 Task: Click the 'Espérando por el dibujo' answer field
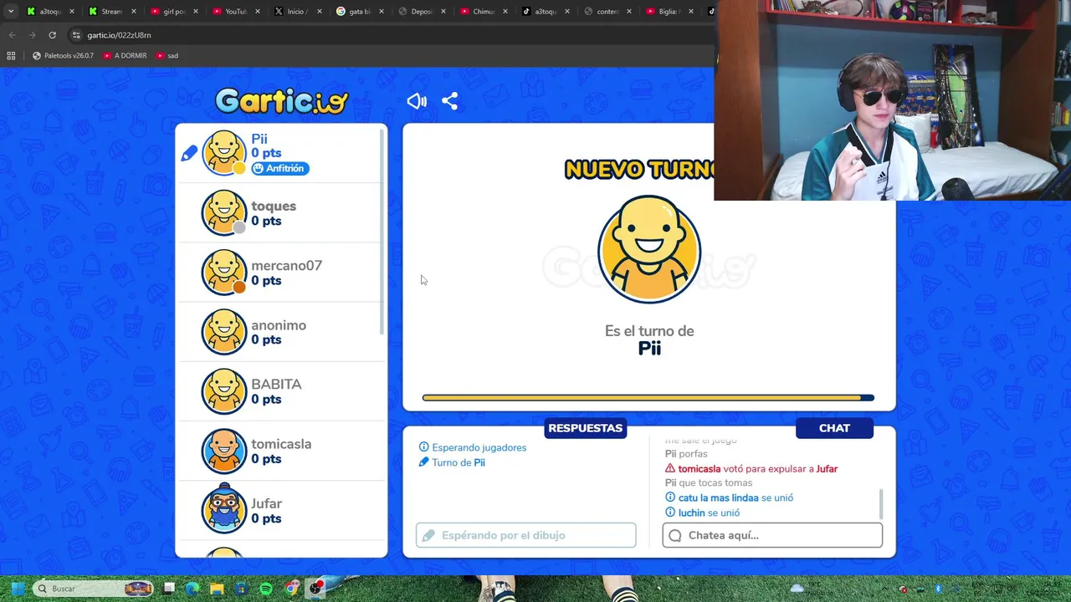click(525, 535)
